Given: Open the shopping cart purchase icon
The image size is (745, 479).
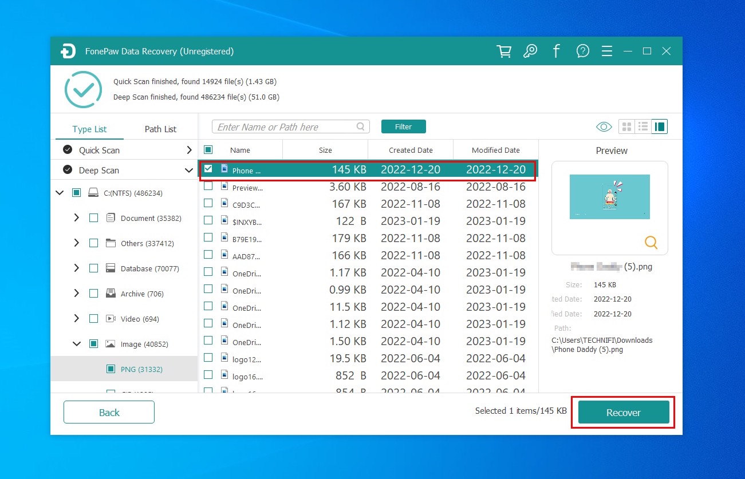Looking at the screenshot, I should pyautogui.click(x=504, y=52).
